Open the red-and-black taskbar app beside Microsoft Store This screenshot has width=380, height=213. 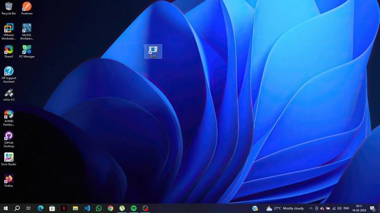pyautogui.click(x=64, y=208)
